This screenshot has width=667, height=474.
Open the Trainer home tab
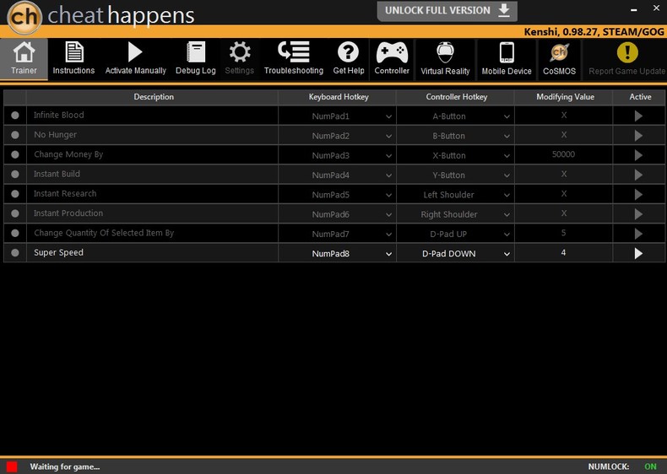pyautogui.click(x=24, y=59)
